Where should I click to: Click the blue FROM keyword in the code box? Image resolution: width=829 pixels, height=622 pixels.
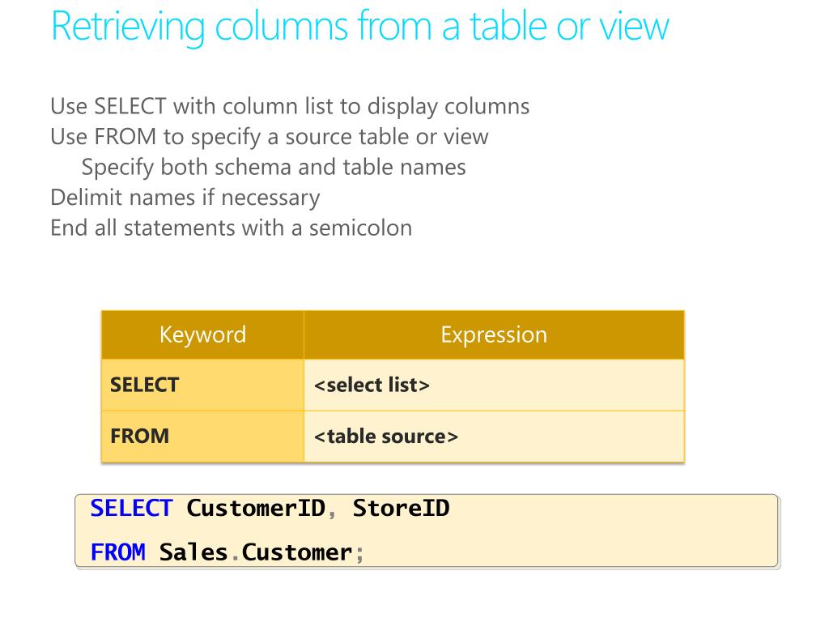[x=118, y=552]
